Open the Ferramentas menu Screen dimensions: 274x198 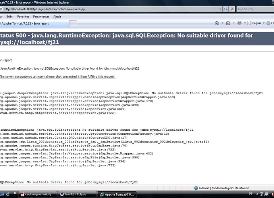coord(41,17)
